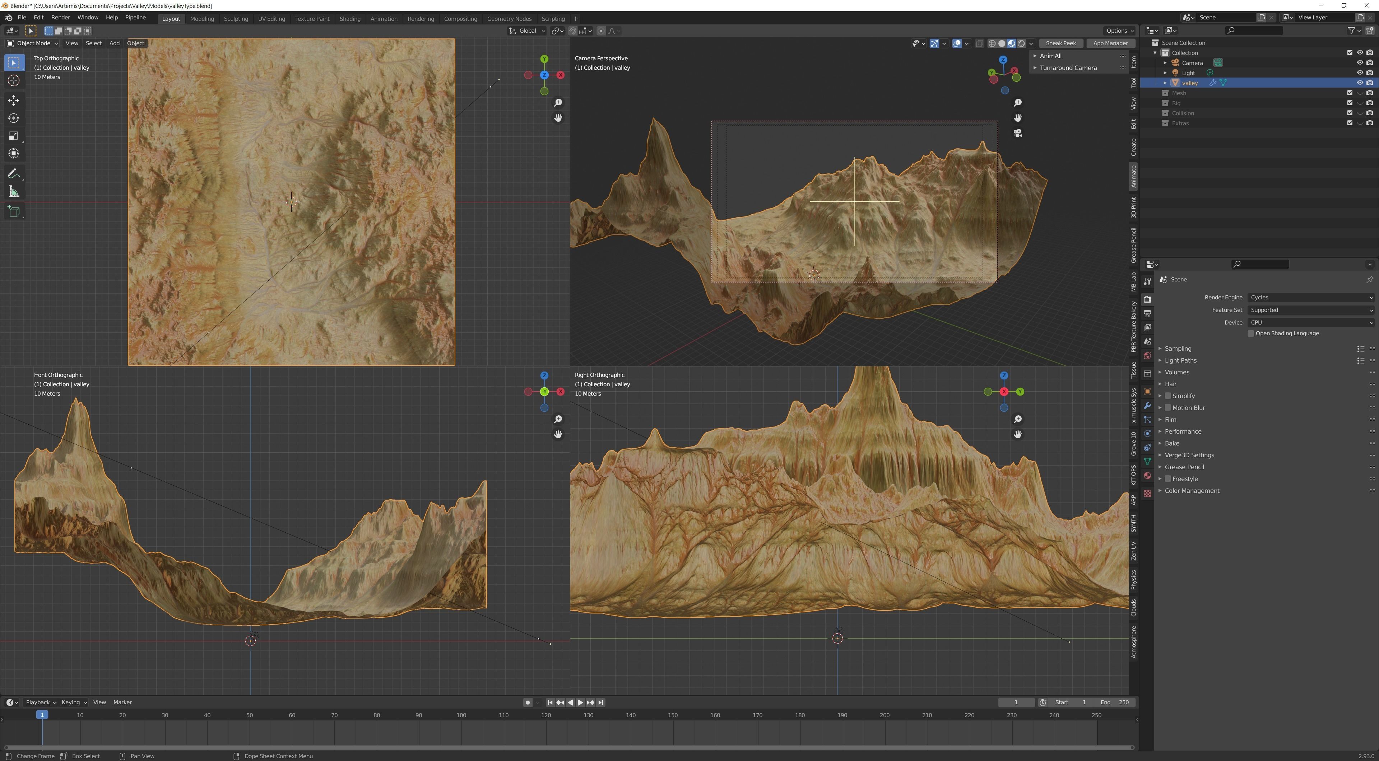Select the Cursor tool in left toolbar
Image resolution: width=1379 pixels, height=761 pixels.
(14, 80)
